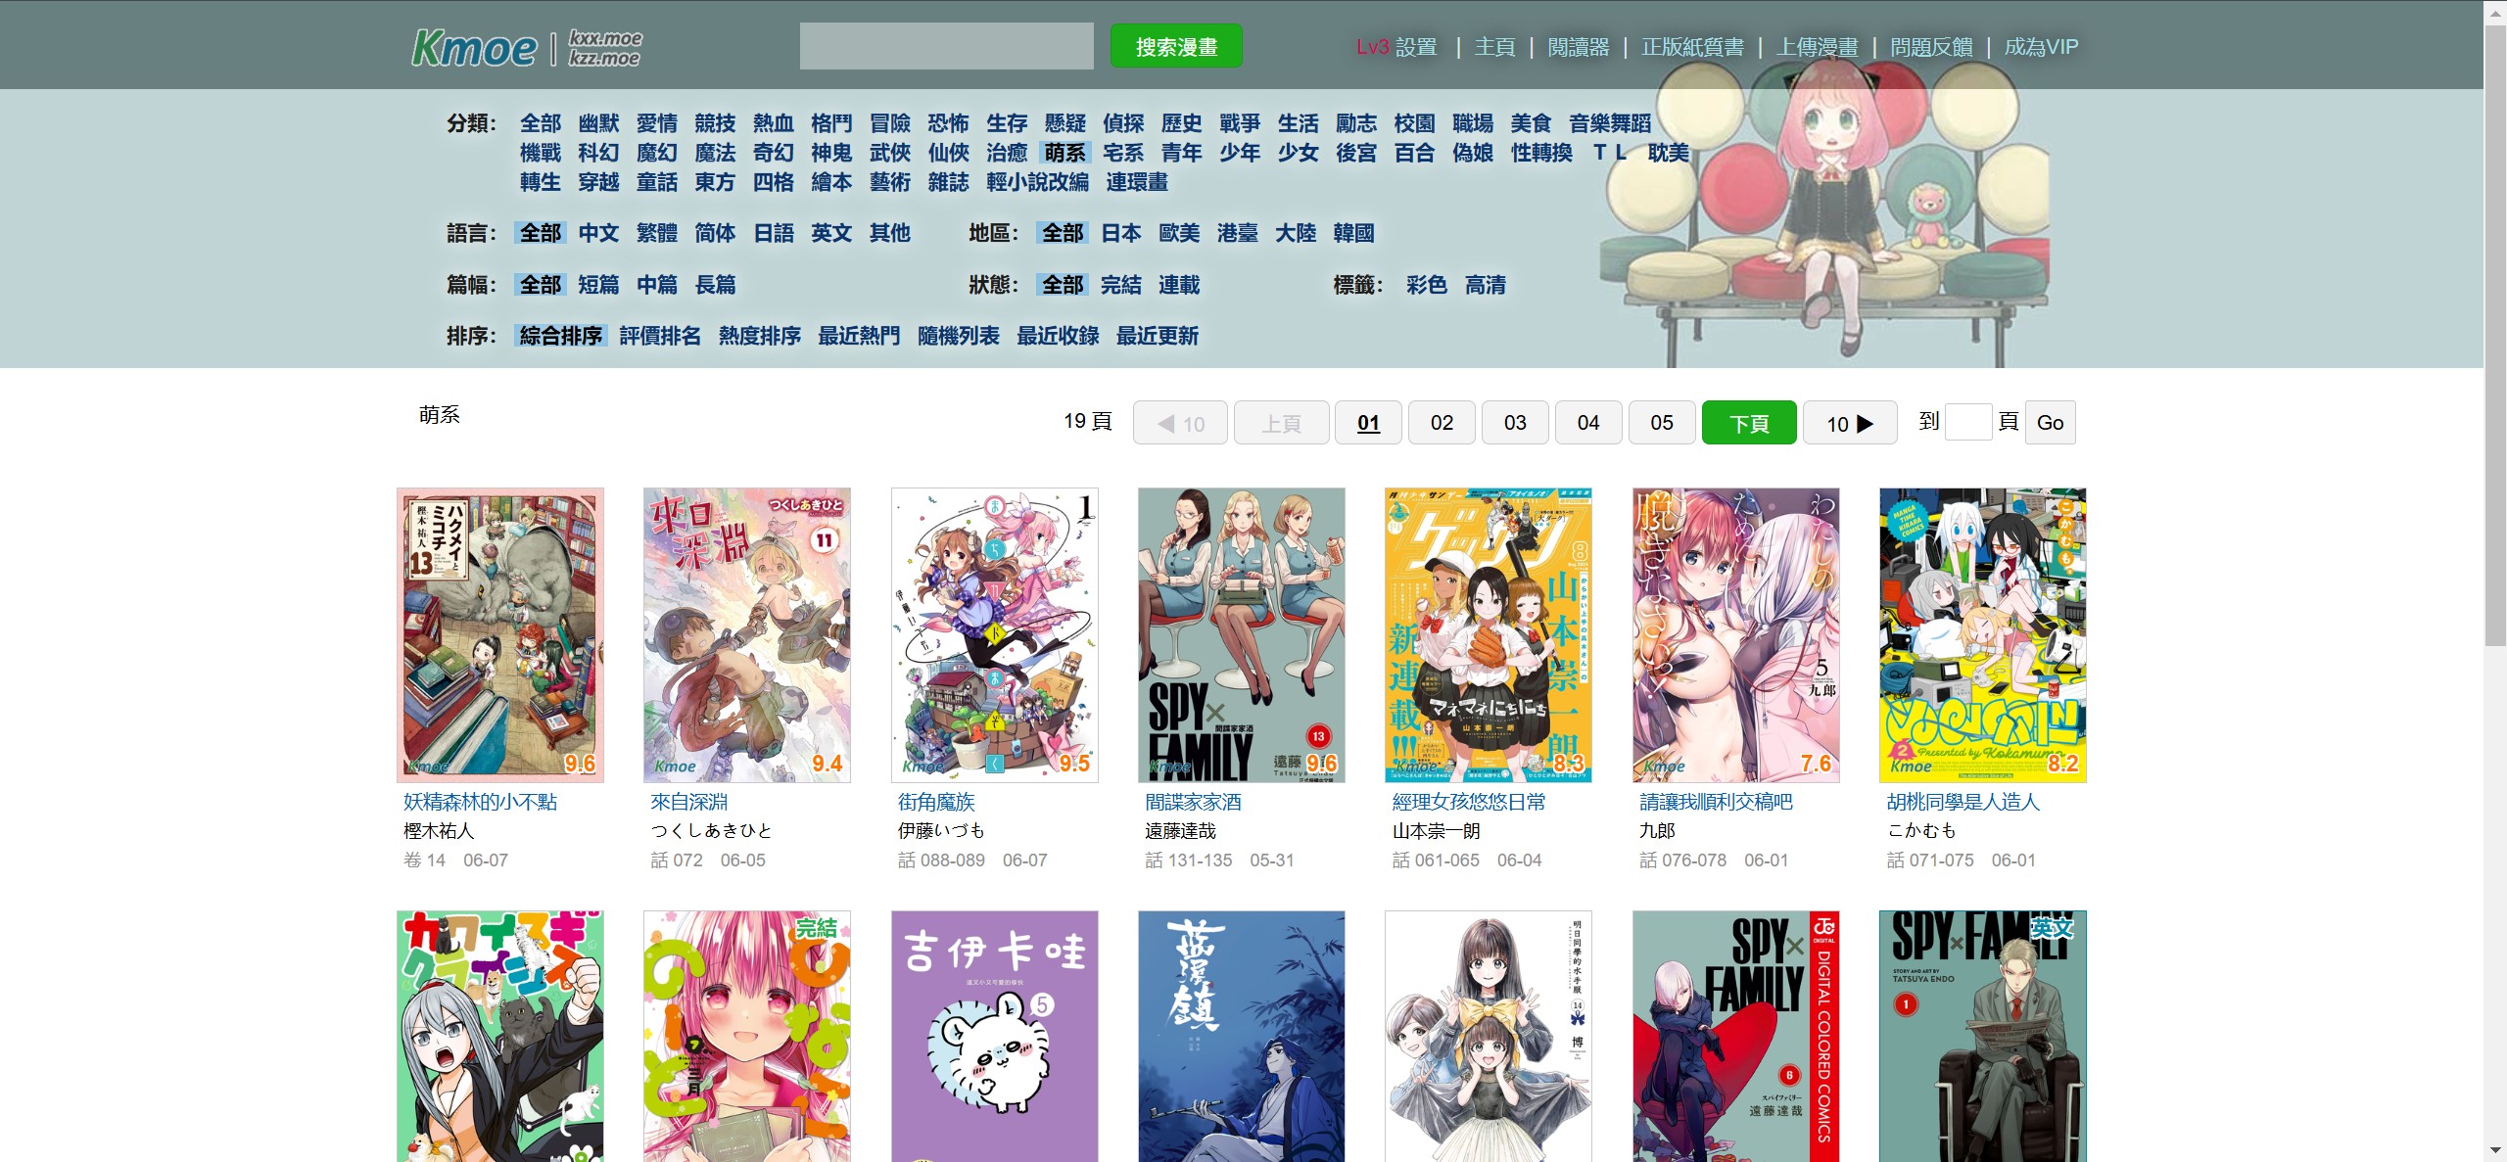The image size is (2507, 1162).
Task: Go to the 主頁 home link
Action: [1494, 47]
